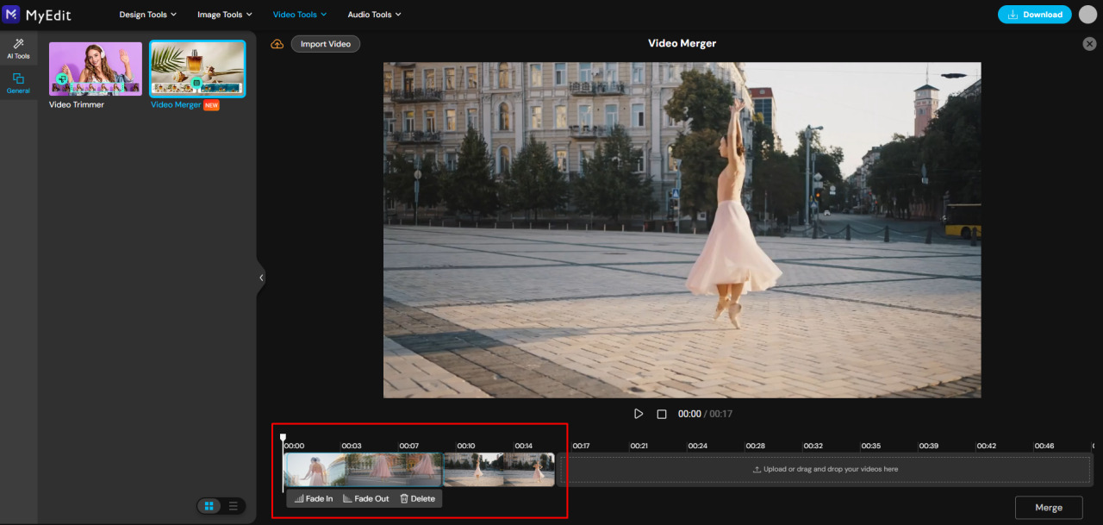Open the Audio Tools dropdown

[374, 14]
